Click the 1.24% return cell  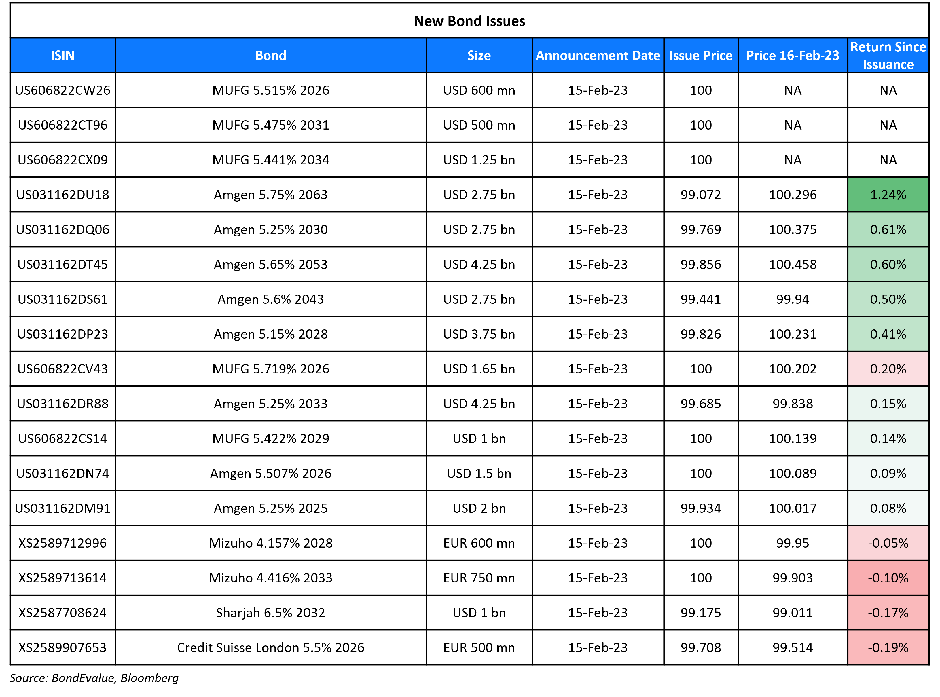pyautogui.click(x=888, y=195)
